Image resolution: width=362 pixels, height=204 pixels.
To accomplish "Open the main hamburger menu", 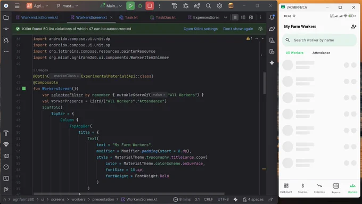I will pyautogui.click(x=17, y=6).
